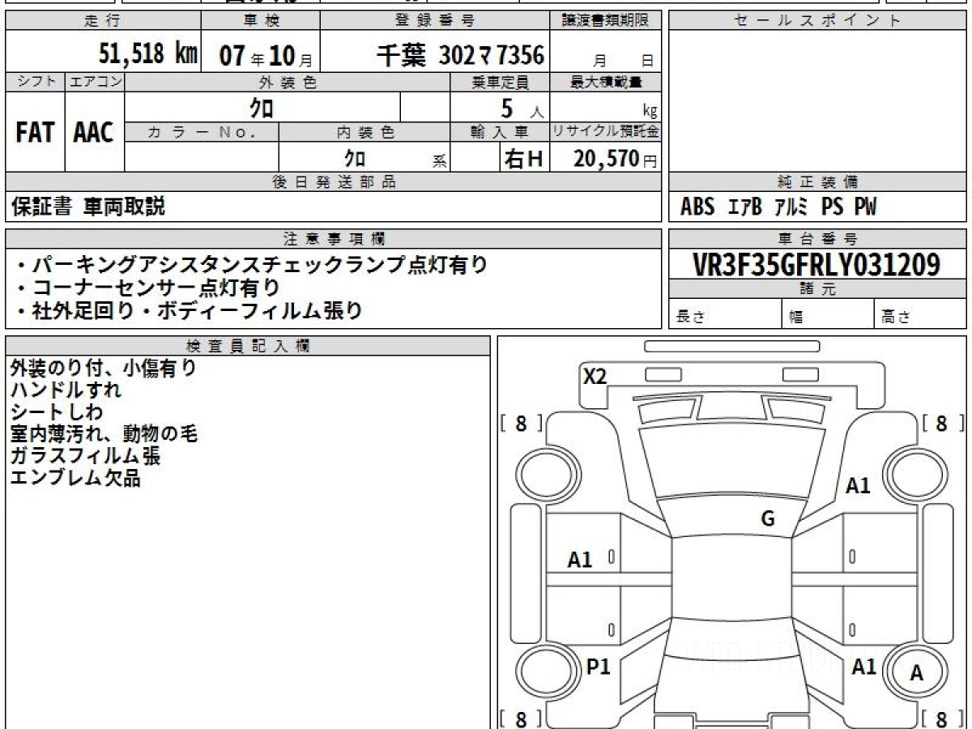The image size is (972, 729).
Task: Click the シートしわ remark
Action: pos(57,412)
